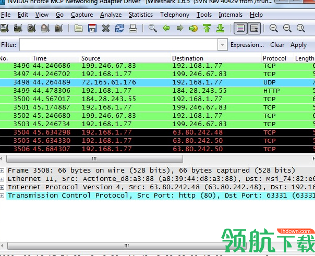
Task: Open the Analyze menu
Action: [x=111, y=15]
